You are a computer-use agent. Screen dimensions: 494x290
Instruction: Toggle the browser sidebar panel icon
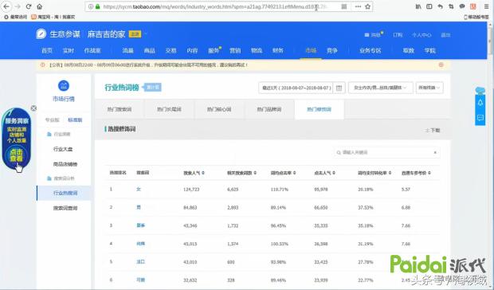pos(429,6)
